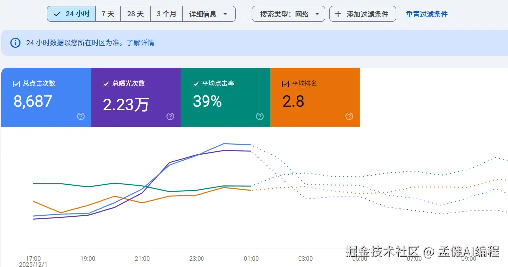508x267 pixels.
Task: Switch to the 28 天 date range
Action: pos(135,14)
